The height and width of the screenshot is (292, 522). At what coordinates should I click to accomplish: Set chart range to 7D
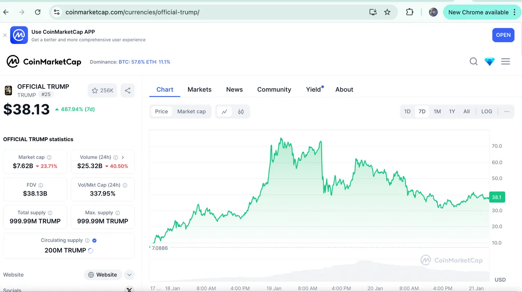coord(422,111)
